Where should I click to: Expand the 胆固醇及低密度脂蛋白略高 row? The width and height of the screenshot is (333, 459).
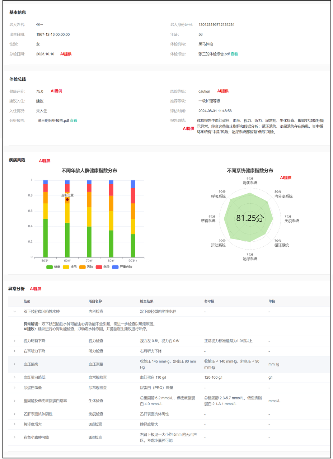click(15, 401)
